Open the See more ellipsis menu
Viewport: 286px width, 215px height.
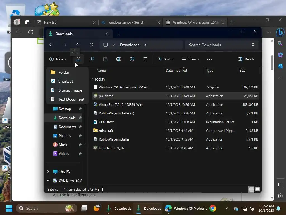click(209, 59)
